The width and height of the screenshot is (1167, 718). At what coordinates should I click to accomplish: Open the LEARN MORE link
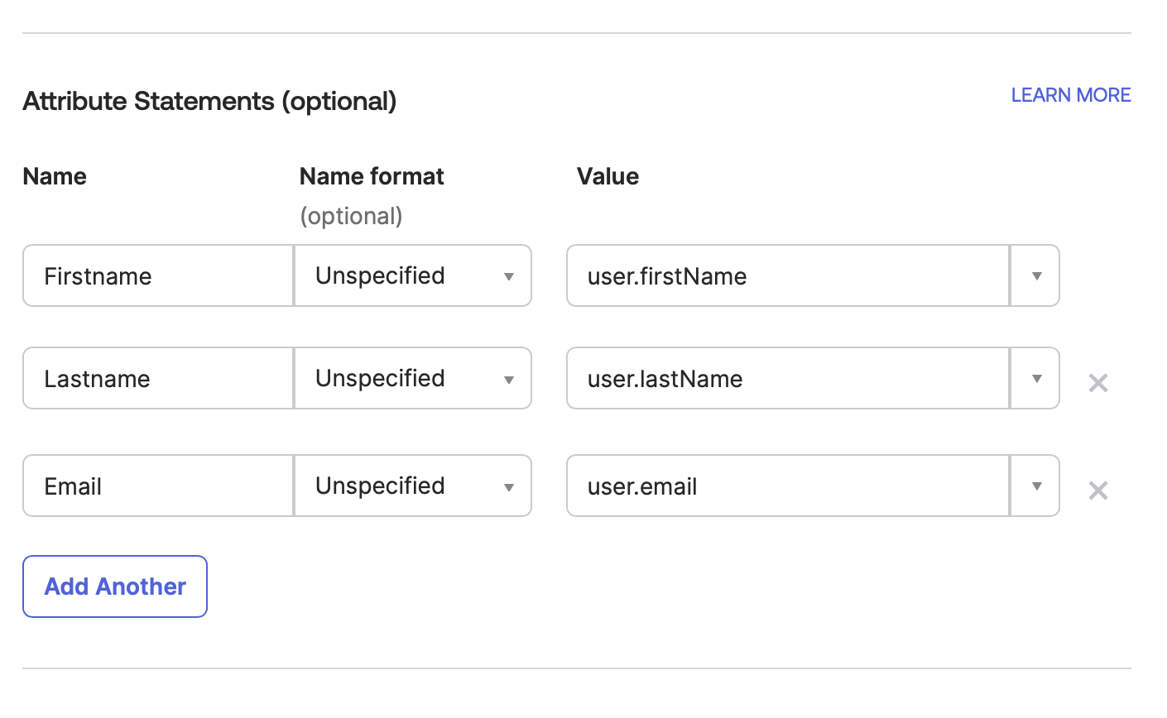point(1070,95)
